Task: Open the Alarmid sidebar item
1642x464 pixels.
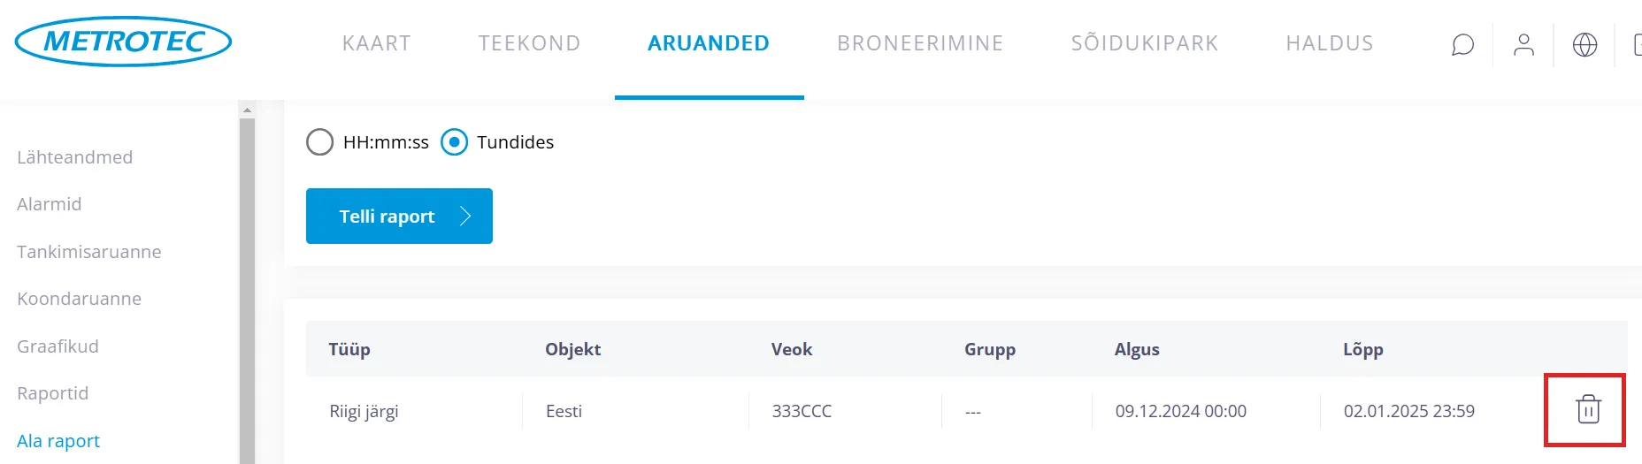Action: (50, 204)
